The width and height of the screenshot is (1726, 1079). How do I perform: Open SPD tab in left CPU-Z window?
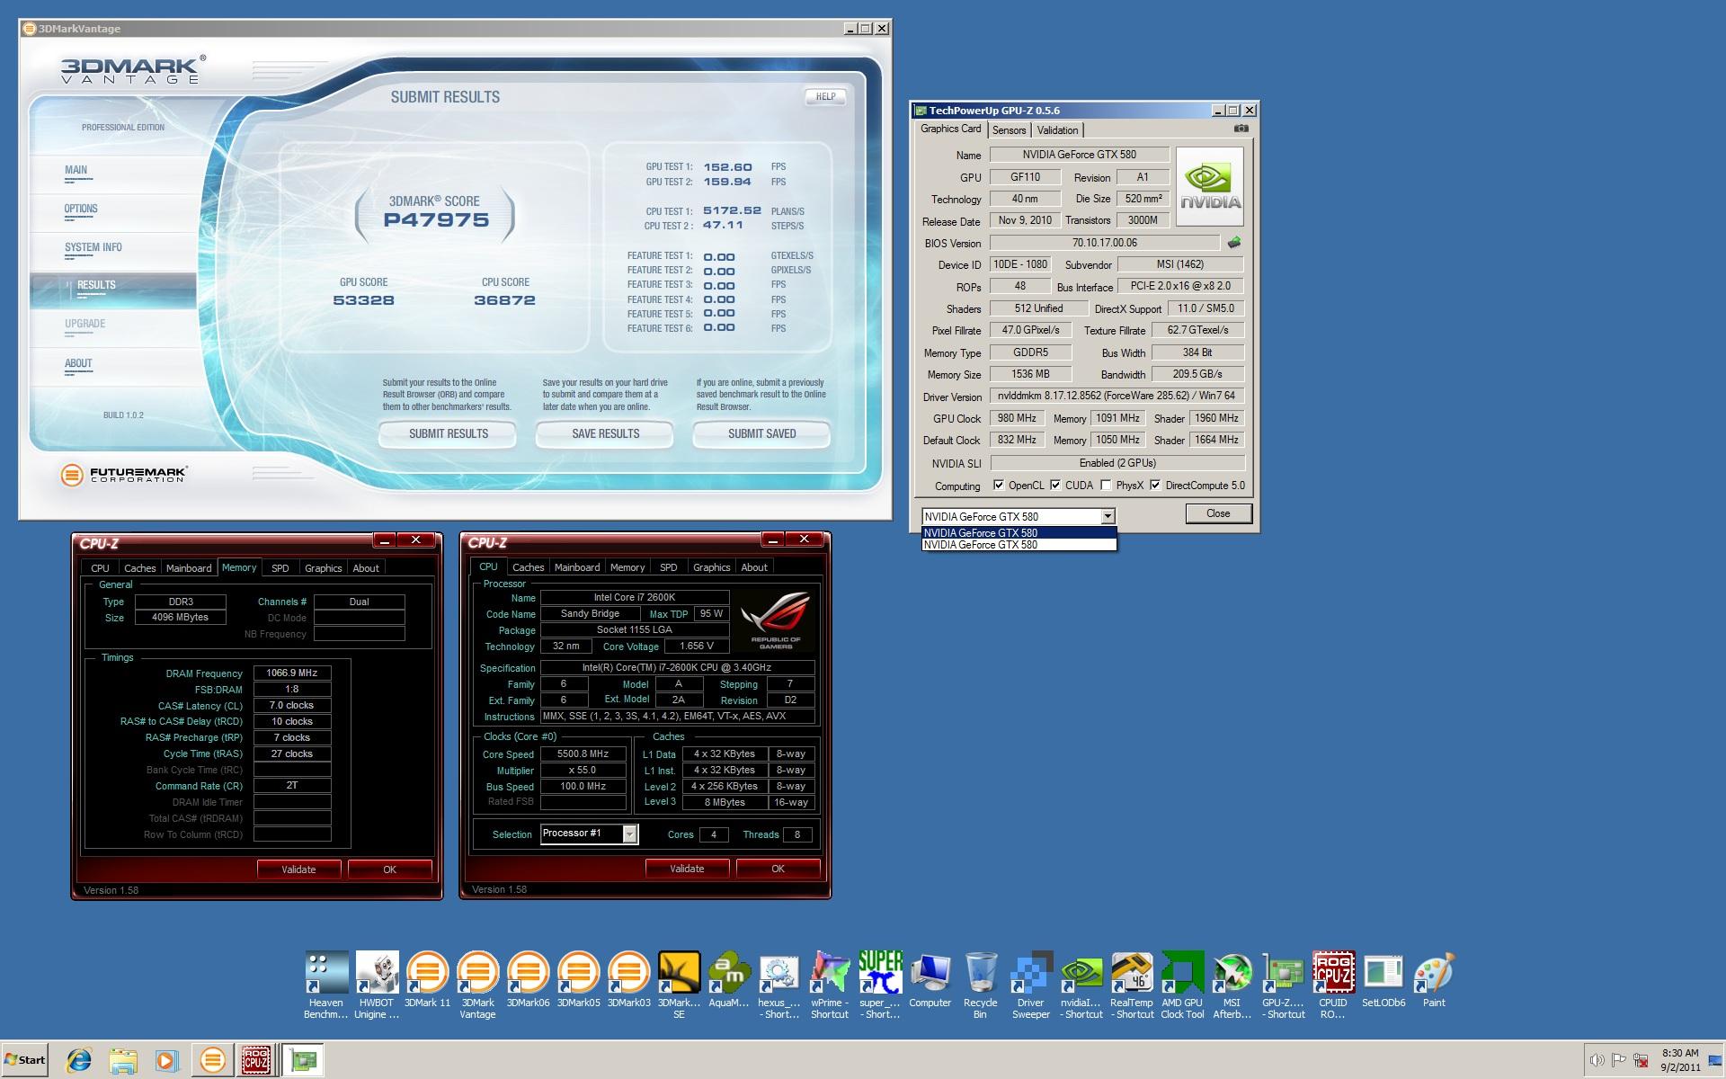pyautogui.click(x=280, y=568)
